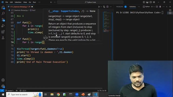Open the Go menu

click(x=30, y=2)
